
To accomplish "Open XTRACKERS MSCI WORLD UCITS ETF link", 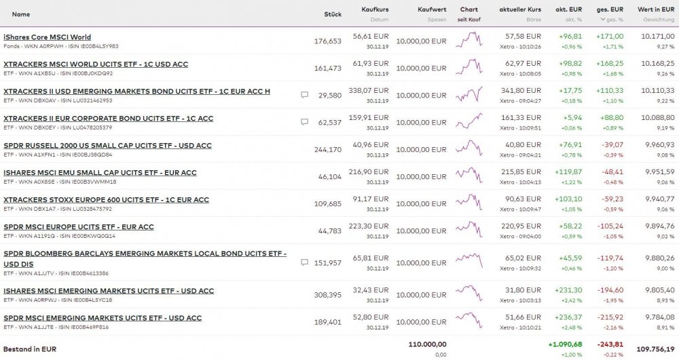I will [96, 64].
